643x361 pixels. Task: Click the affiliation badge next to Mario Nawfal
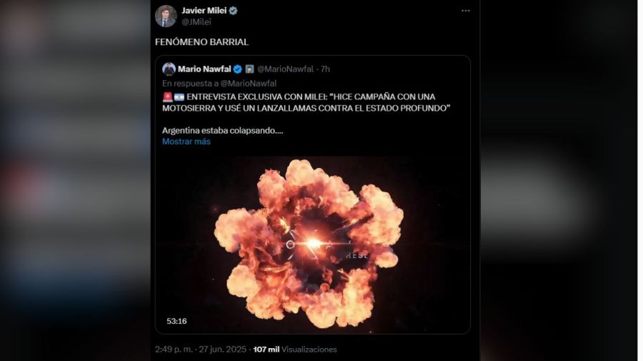[x=249, y=69]
